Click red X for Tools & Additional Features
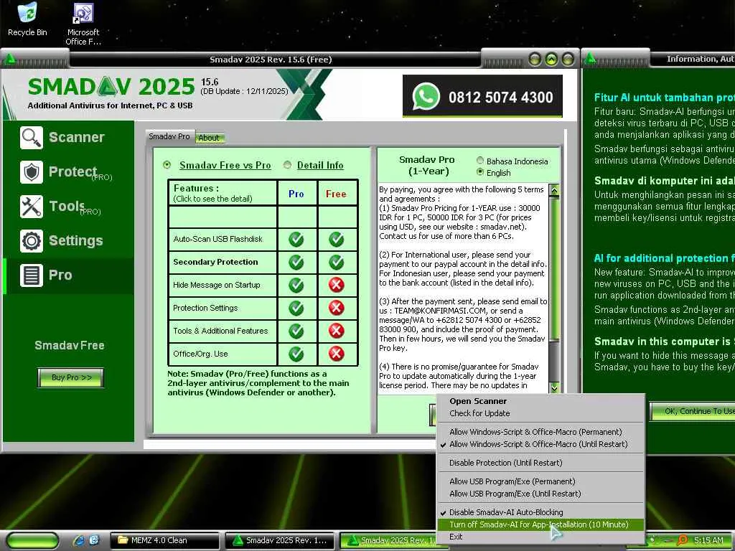This screenshot has width=735, height=551. coord(336,331)
